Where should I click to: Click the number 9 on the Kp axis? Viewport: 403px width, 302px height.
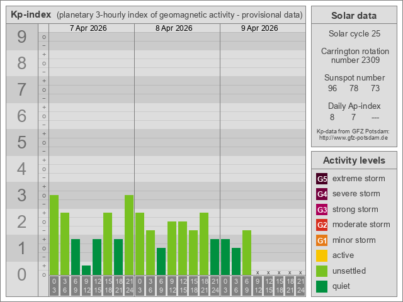pos(22,38)
